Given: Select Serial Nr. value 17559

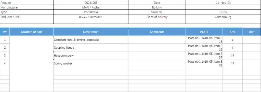Looking at the screenshot, I should click(223, 12).
